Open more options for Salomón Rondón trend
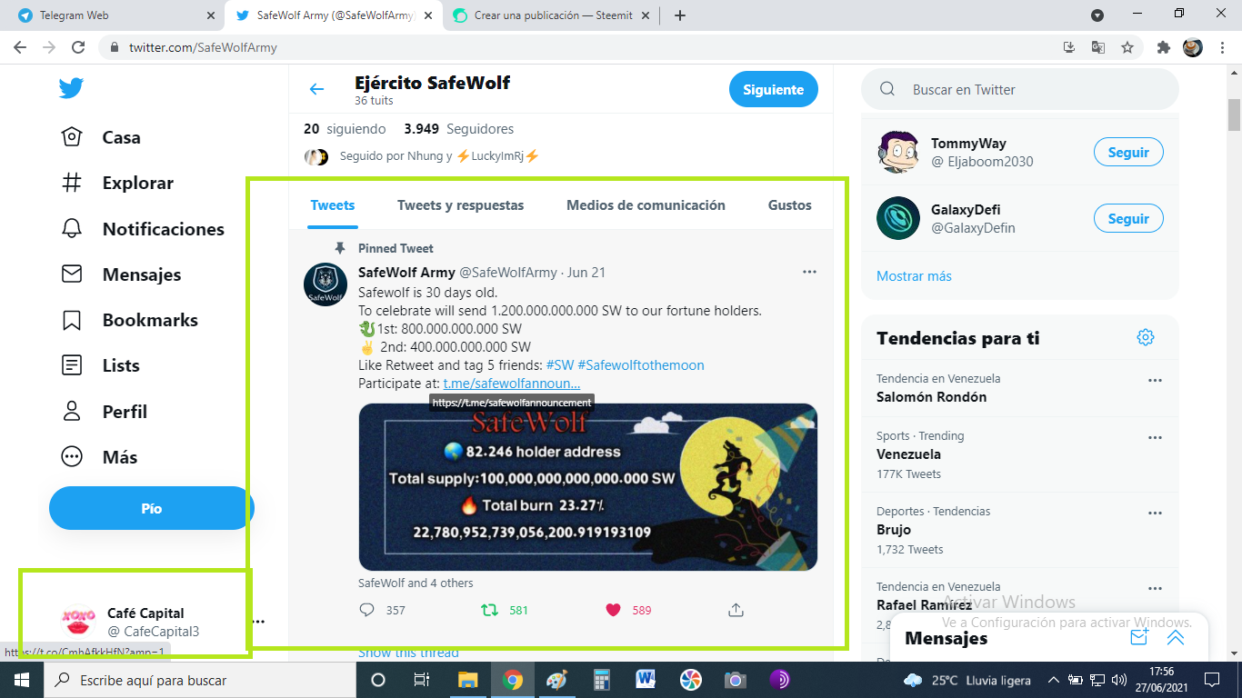This screenshot has width=1242, height=698. [x=1155, y=380]
